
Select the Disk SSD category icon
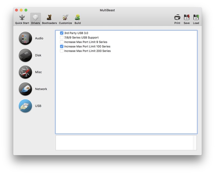(x=25, y=55)
